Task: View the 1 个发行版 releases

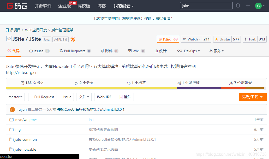Action: tap(188, 83)
